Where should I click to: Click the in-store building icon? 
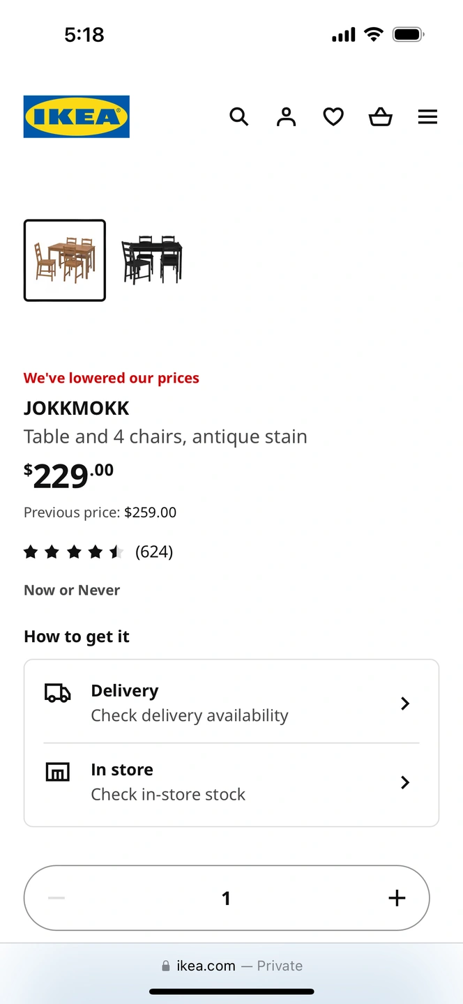[x=57, y=772]
